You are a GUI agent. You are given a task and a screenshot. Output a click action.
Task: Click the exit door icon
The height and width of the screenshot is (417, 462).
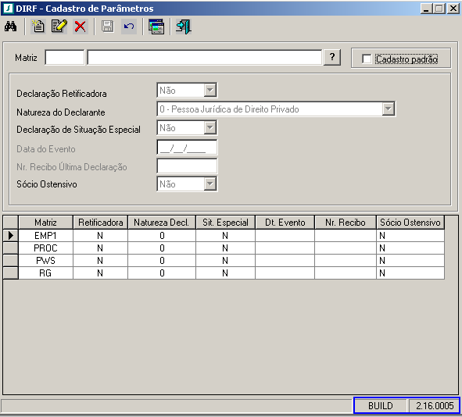[x=184, y=27]
